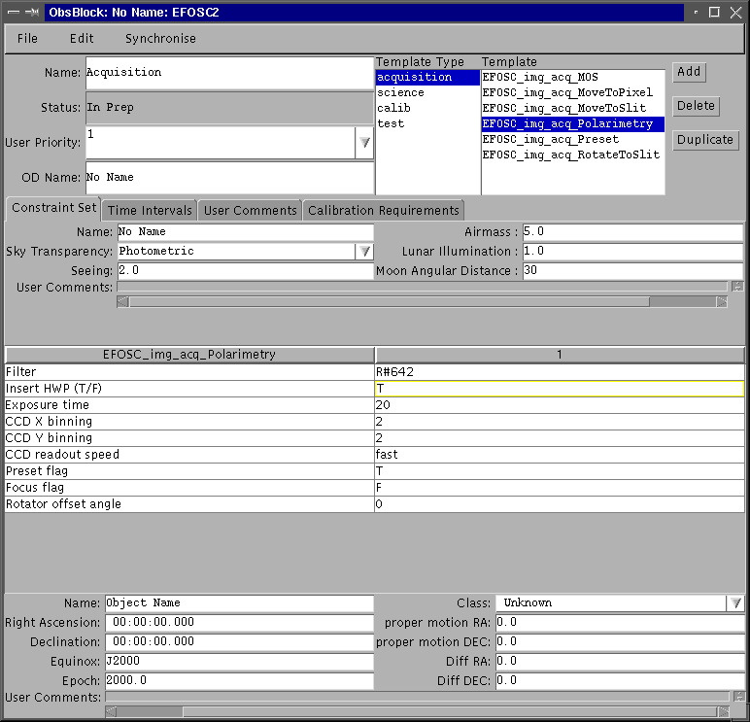
Task: Open the Calibration Requirements tab
Action: (x=383, y=211)
